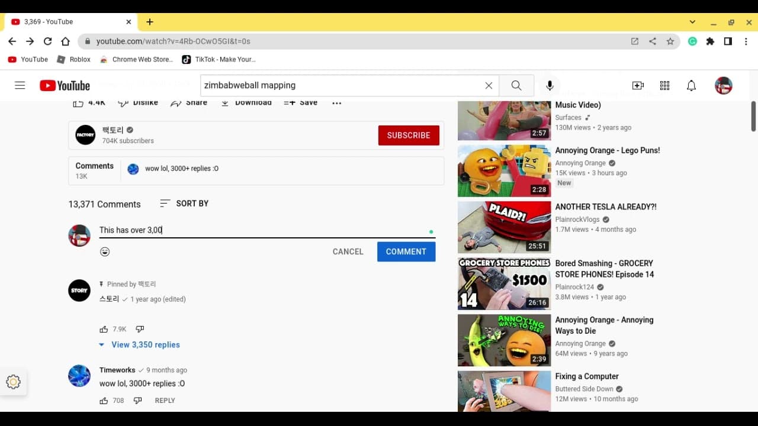Go forward using browser forward arrow
Viewport: 758px width, 426px height.
(x=30, y=41)
